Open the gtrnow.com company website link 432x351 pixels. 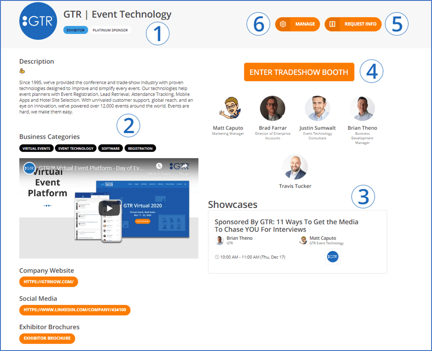49,281
